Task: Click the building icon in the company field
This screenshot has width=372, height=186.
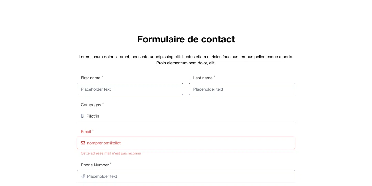Action: pyautogui.click(x=83, y=116)
